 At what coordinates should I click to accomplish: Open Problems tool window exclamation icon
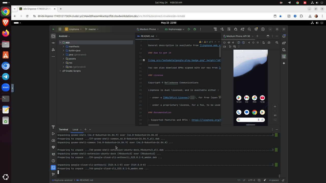click(x=53, y=161)
